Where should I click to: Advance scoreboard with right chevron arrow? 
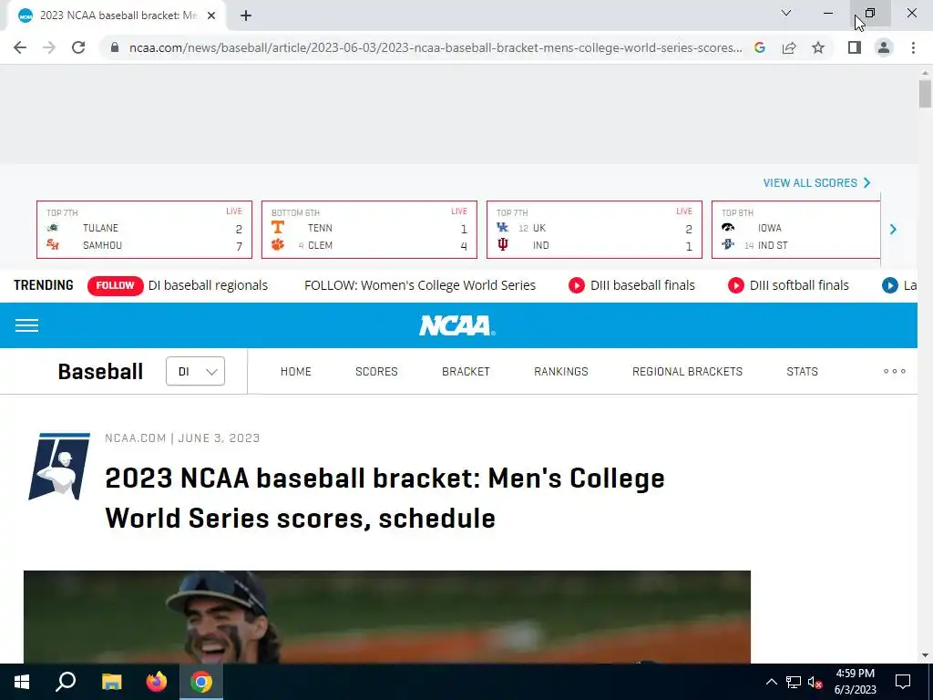click(x=893, y=229)
